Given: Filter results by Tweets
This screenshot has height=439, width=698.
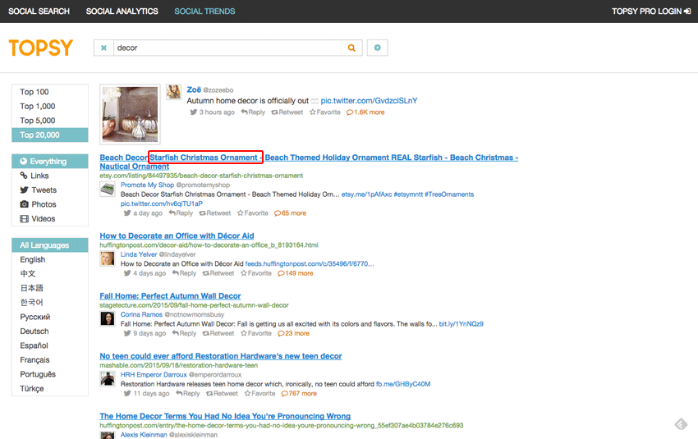Looking at the screenshot, I should pyautogui.click(x=50, y=190).
